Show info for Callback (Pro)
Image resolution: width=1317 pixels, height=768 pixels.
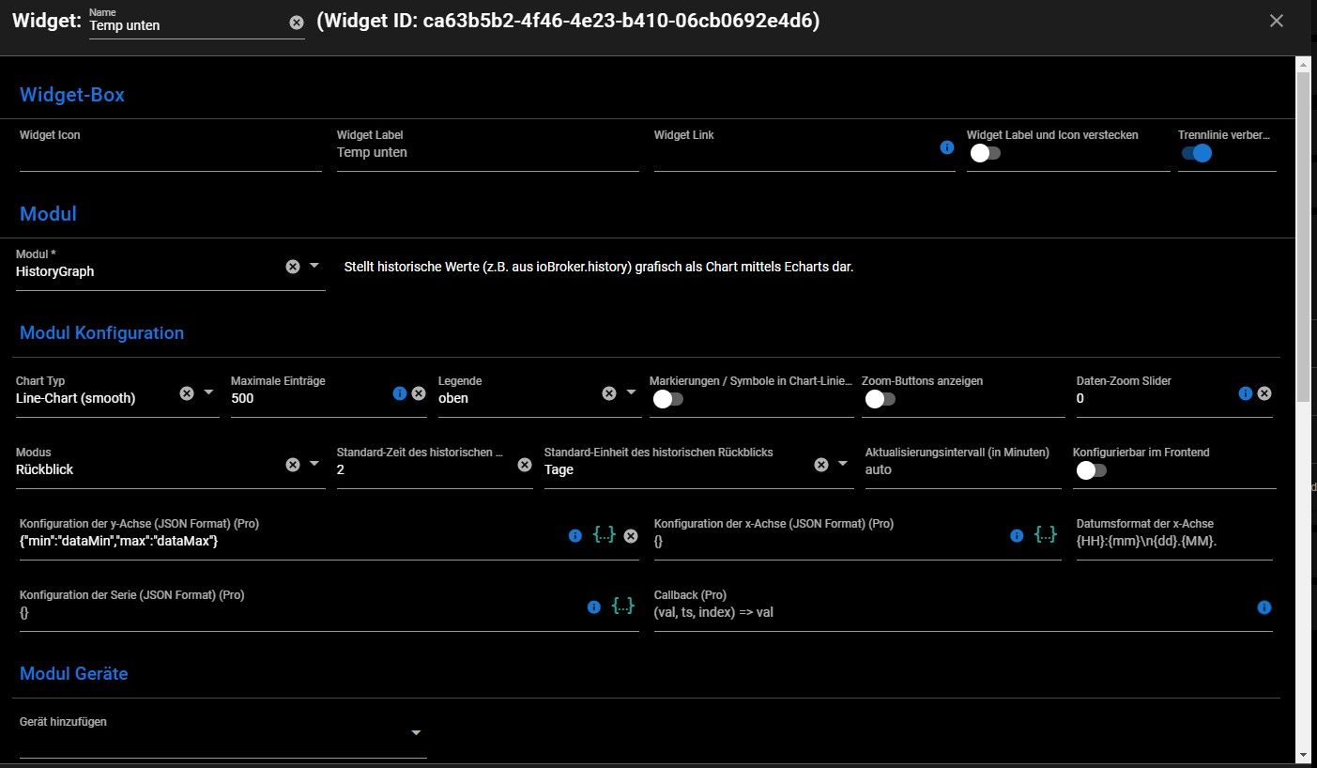point(1264,607)
